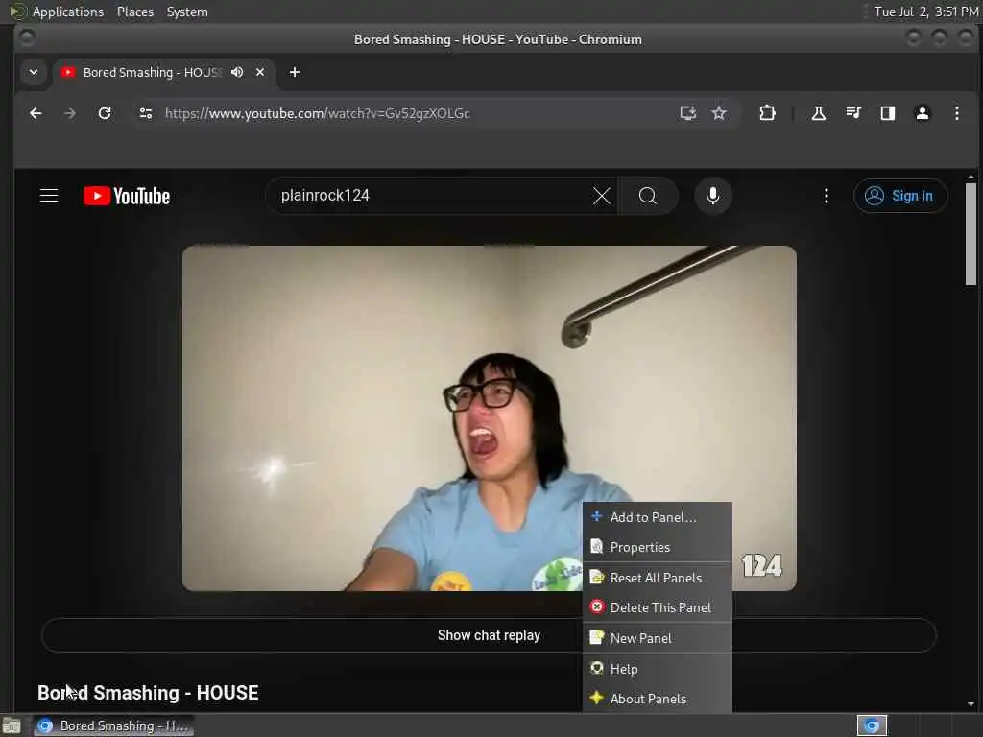Click the Sign in button
Screen dimensions: 983x737
coord(899,196)
